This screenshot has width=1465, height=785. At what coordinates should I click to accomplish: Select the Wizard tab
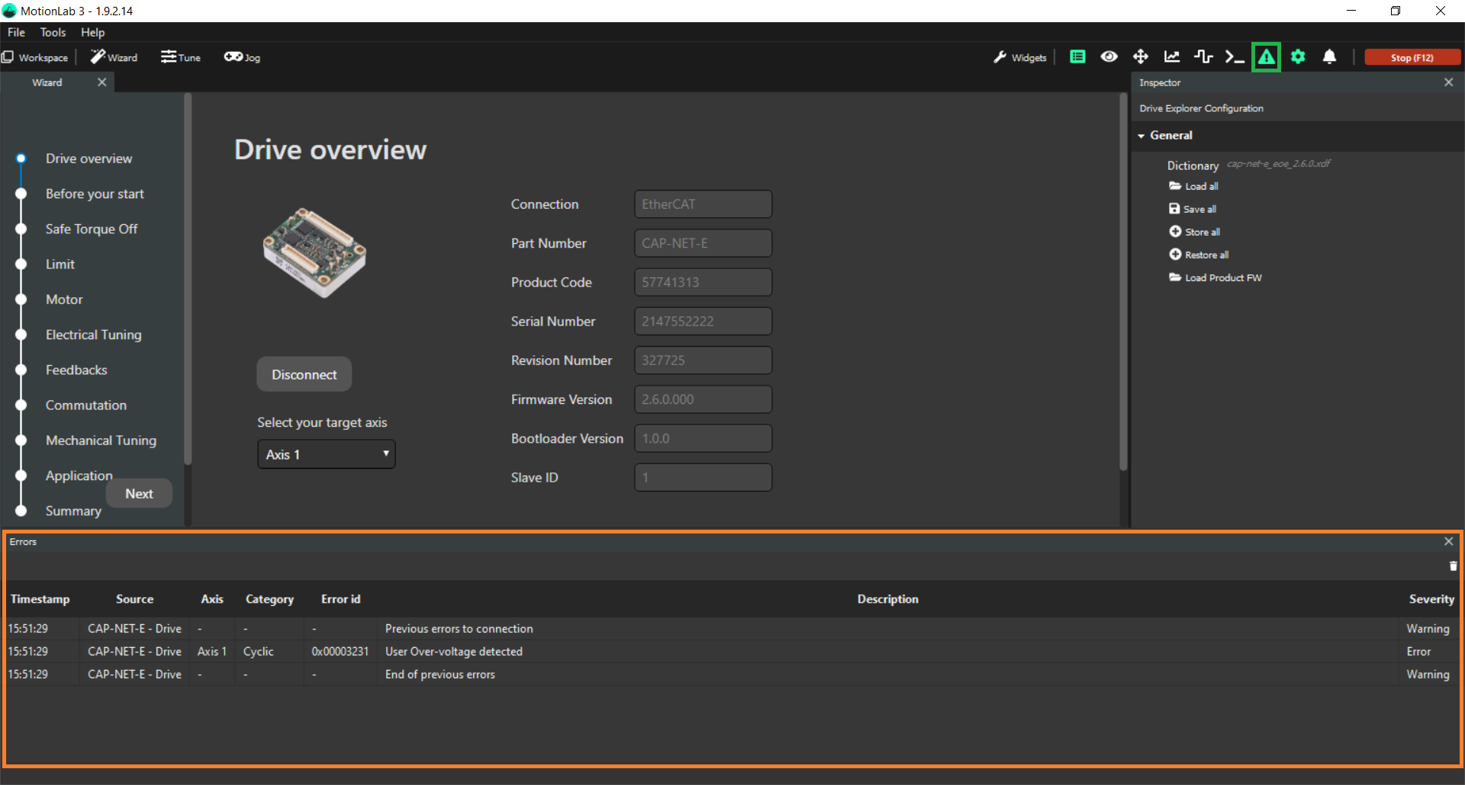tap(47, 82)
